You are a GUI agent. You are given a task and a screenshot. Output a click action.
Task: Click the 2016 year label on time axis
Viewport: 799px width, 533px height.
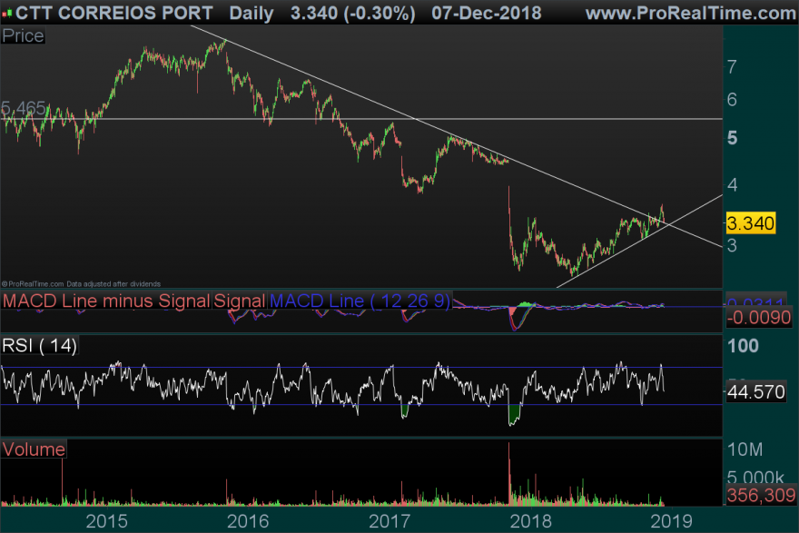[x=248, y=521]
